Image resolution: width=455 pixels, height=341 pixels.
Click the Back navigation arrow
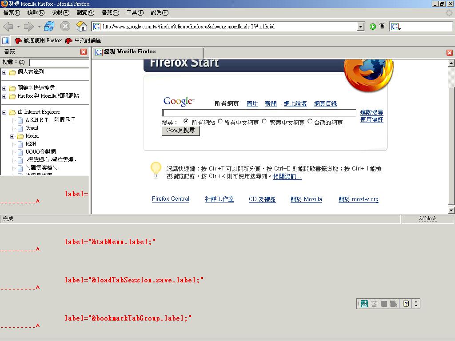coord(8,27)
